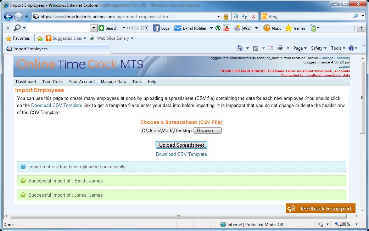Open Favorites star button
Screen dimensions: 369x231
(18, 38)
